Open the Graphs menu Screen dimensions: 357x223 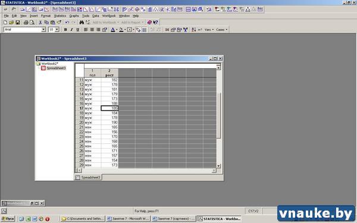point(74,16)
